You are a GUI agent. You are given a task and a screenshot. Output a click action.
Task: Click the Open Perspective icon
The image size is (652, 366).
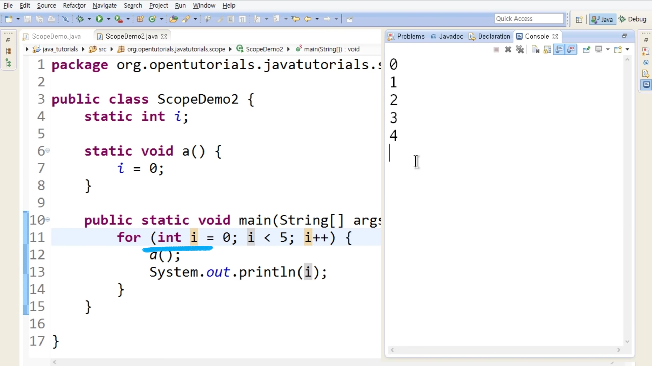[579, 19]
